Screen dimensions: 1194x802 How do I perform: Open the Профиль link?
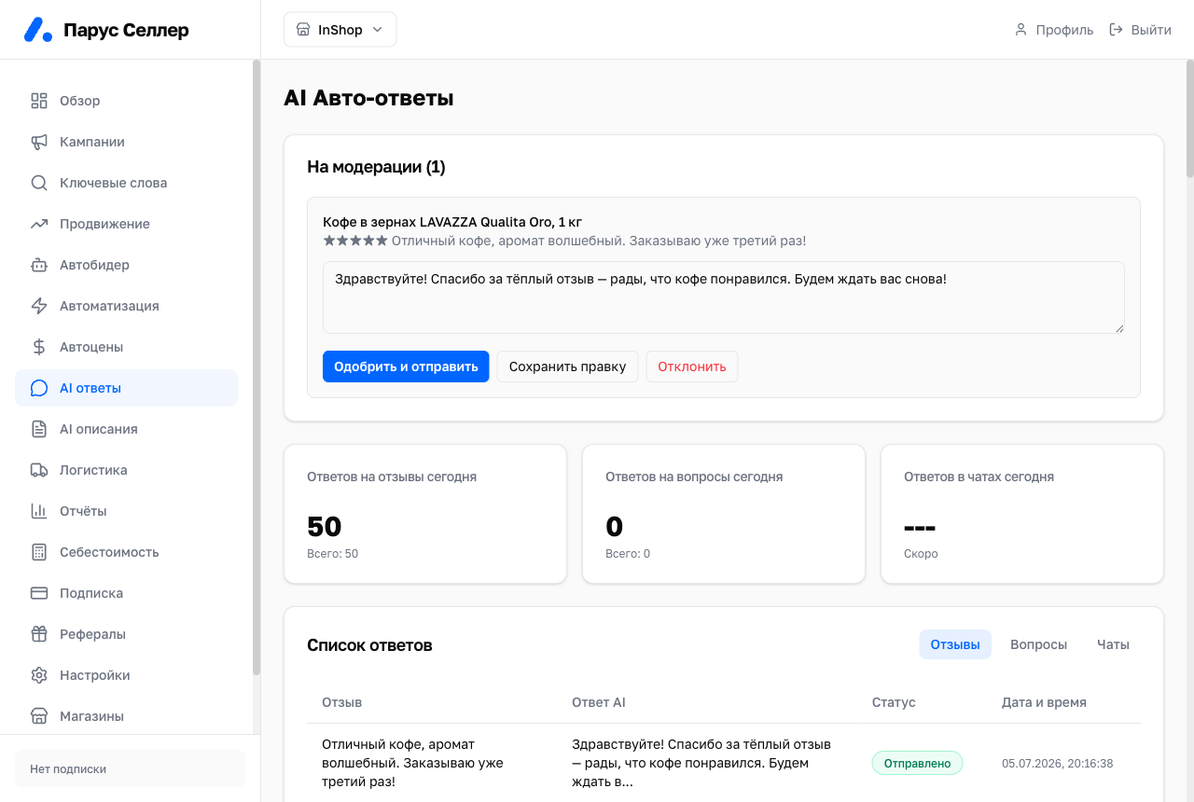pos(1054,30)
